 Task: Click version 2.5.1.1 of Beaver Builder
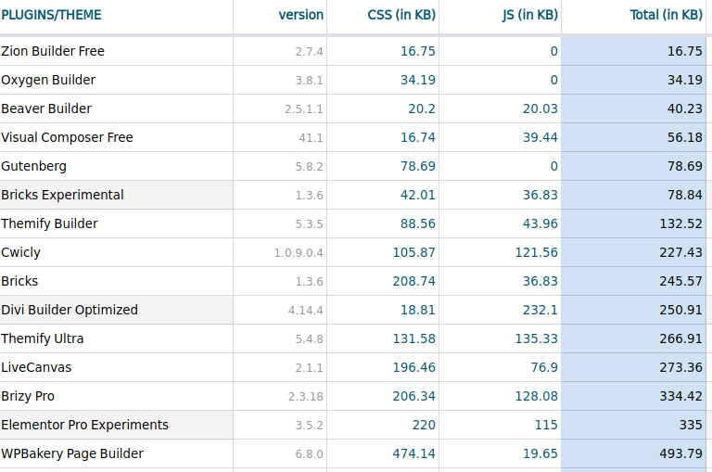tap(304, 109)
